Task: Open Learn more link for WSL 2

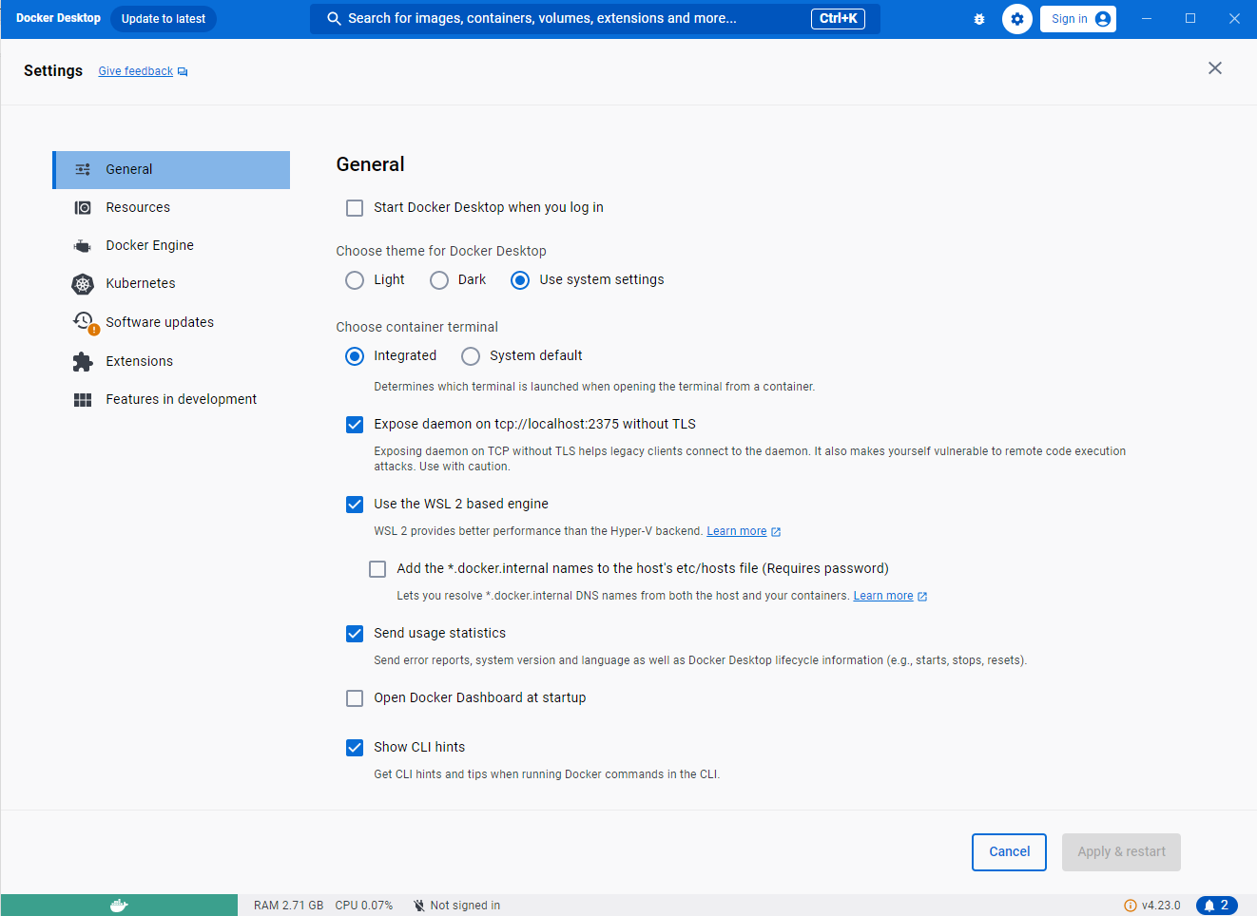Action: [x=737, y=531]
